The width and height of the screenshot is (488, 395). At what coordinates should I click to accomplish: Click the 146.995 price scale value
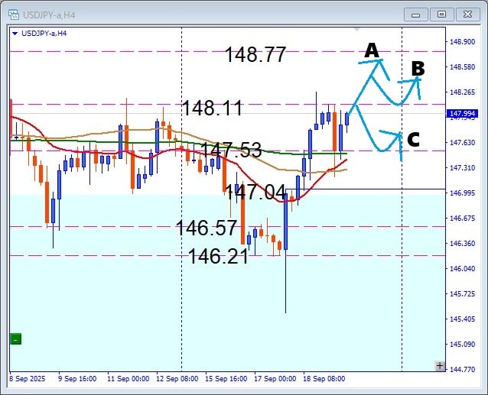pos(463,193)
